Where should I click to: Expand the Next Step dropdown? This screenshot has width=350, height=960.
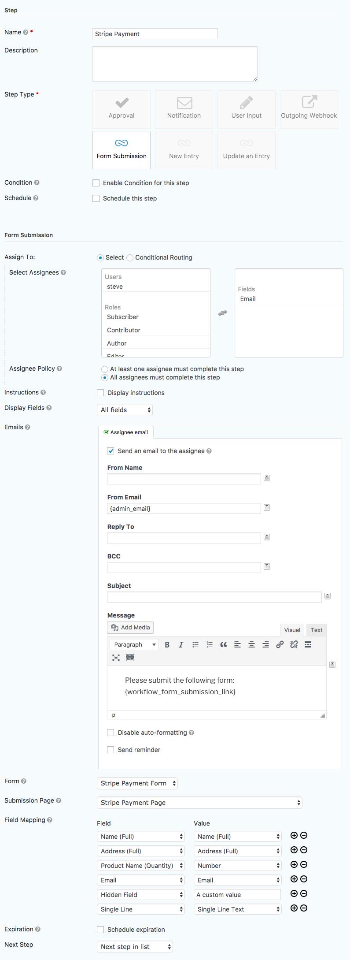click(x=135, y=947)
